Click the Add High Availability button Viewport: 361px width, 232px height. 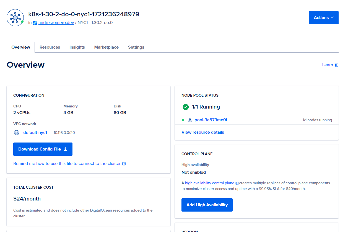[x=207, y=205]
